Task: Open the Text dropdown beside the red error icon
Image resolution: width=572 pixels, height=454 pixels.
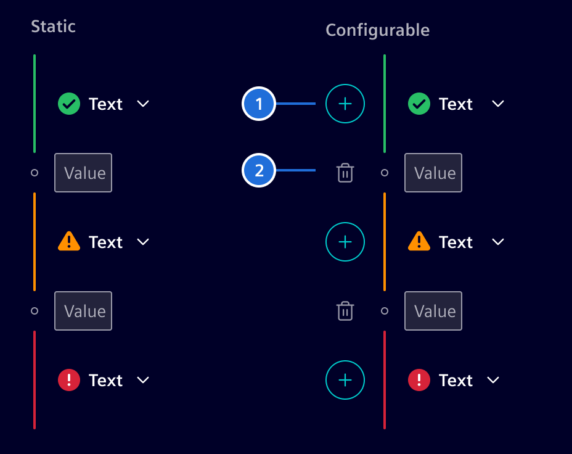Action: 142,380
